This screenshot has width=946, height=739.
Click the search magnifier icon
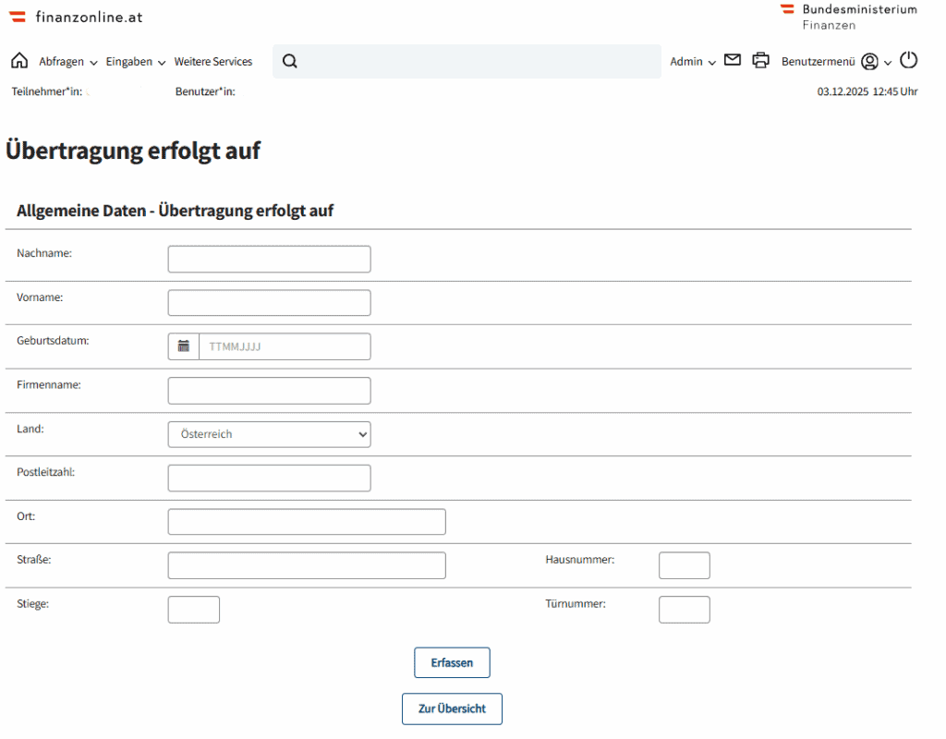[x=289, y=62]
